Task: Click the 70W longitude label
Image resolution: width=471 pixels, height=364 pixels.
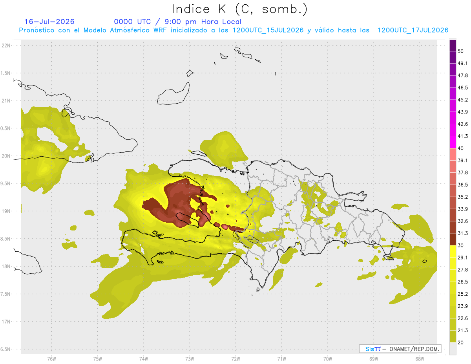Action: [327, 359]
